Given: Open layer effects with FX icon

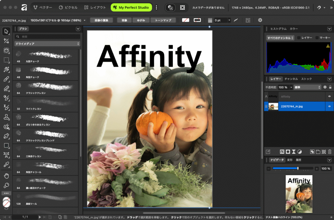Looking at the screenshot, I should [x=282, y=151].
